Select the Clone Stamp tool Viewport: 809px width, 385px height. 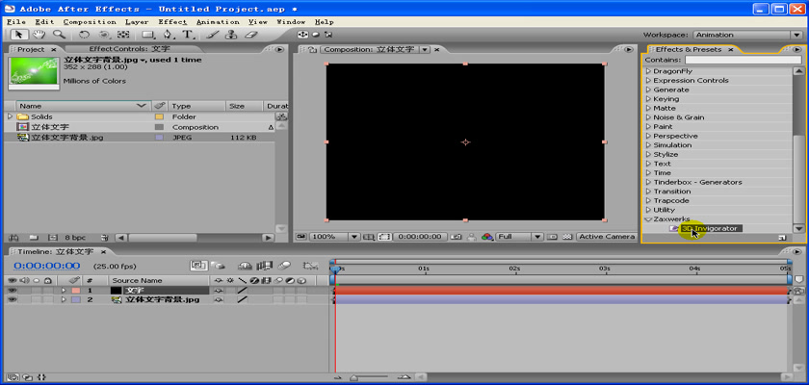pyautogui.click(x=231, y=35)
